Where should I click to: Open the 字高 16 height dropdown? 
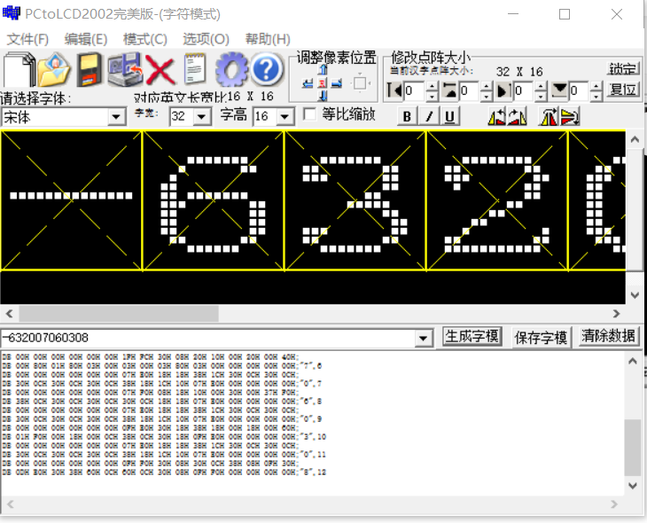point(285,116)
